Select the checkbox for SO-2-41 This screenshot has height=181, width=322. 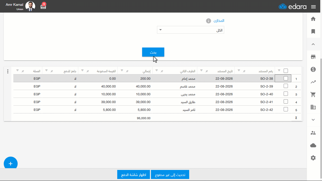click(x=286, y=102)
